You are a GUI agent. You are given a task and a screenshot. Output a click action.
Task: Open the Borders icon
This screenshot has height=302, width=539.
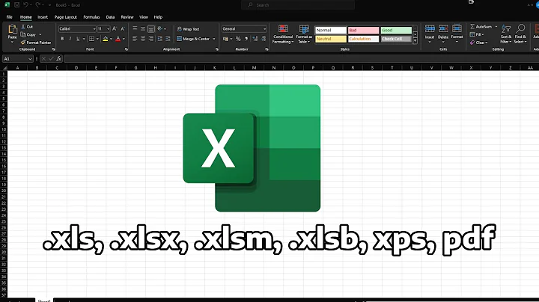coord(91,39)
